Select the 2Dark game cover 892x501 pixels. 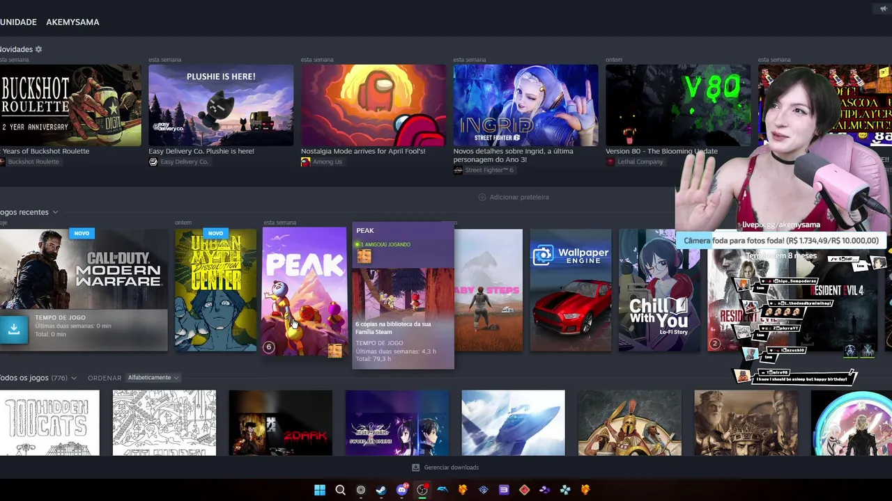pyautogui.click(x=281, y=423)
